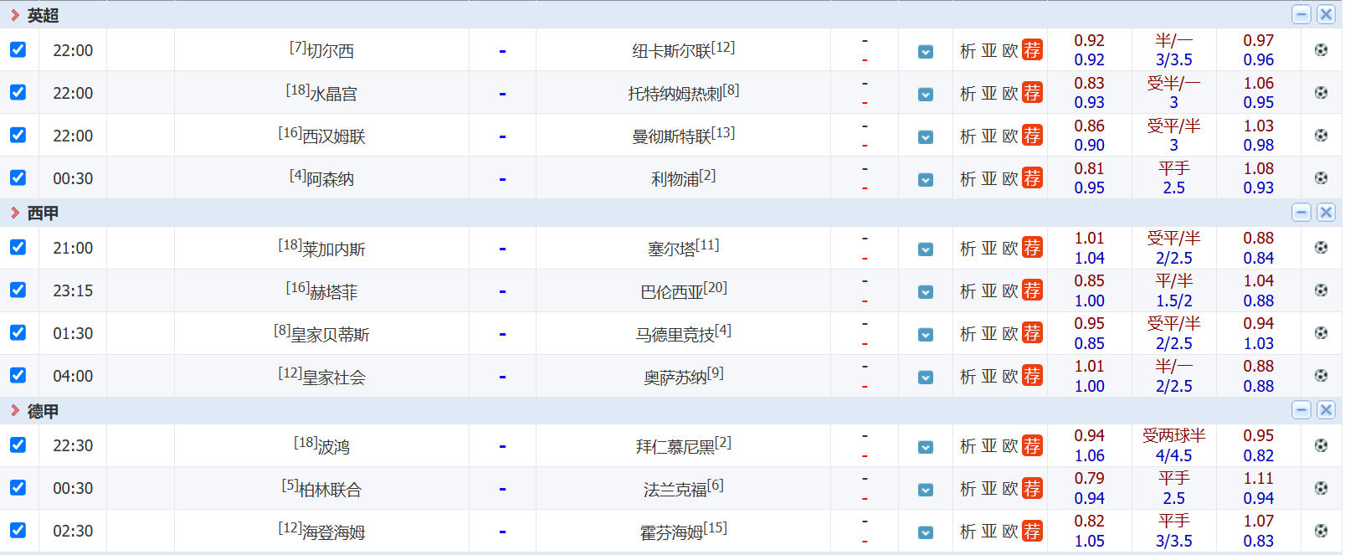Uncheck the 皇家贝蒂斯 match checkbox

tap(18, 332)
